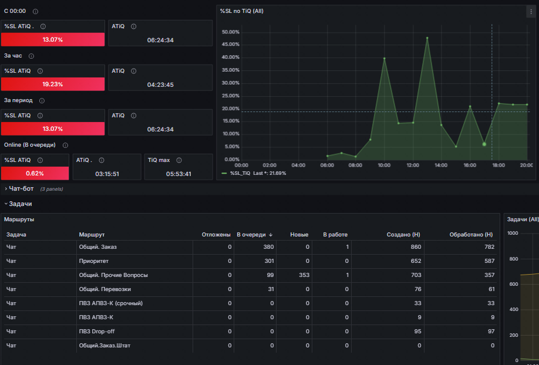Toggle %SL_TiQ series in chart legend
The image size is (539, 365).
(x=240, y=173)
